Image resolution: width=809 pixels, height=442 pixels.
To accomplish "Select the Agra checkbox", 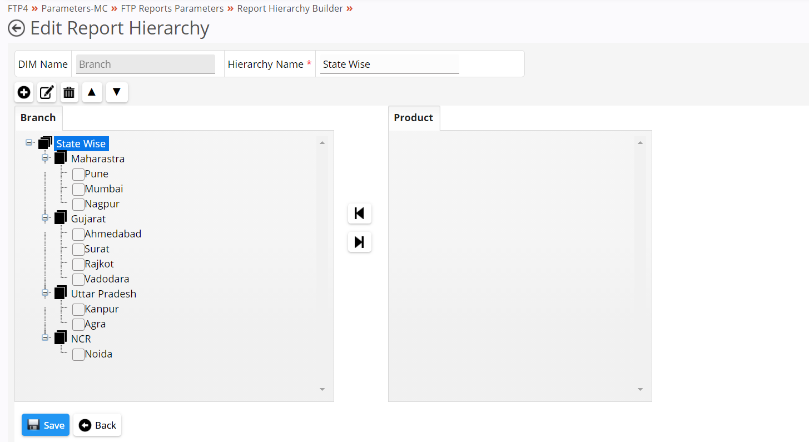I will click(78, 324).
